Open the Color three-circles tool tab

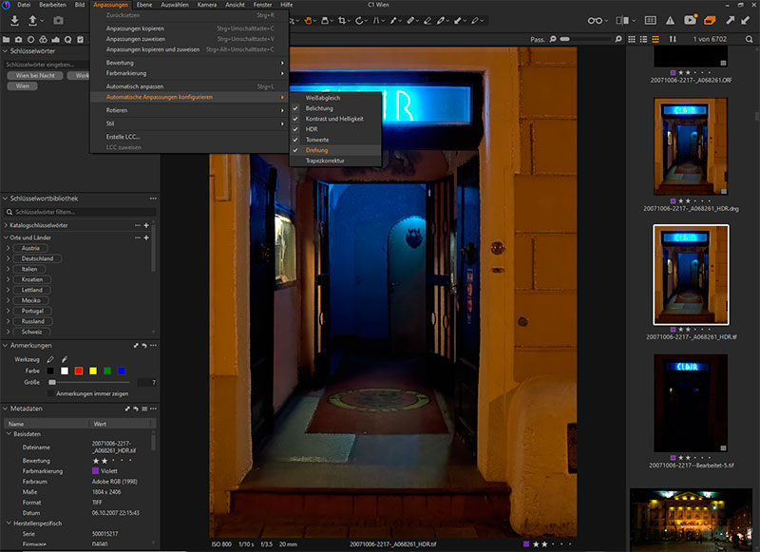pyautogui.click(x=43, y=39)
